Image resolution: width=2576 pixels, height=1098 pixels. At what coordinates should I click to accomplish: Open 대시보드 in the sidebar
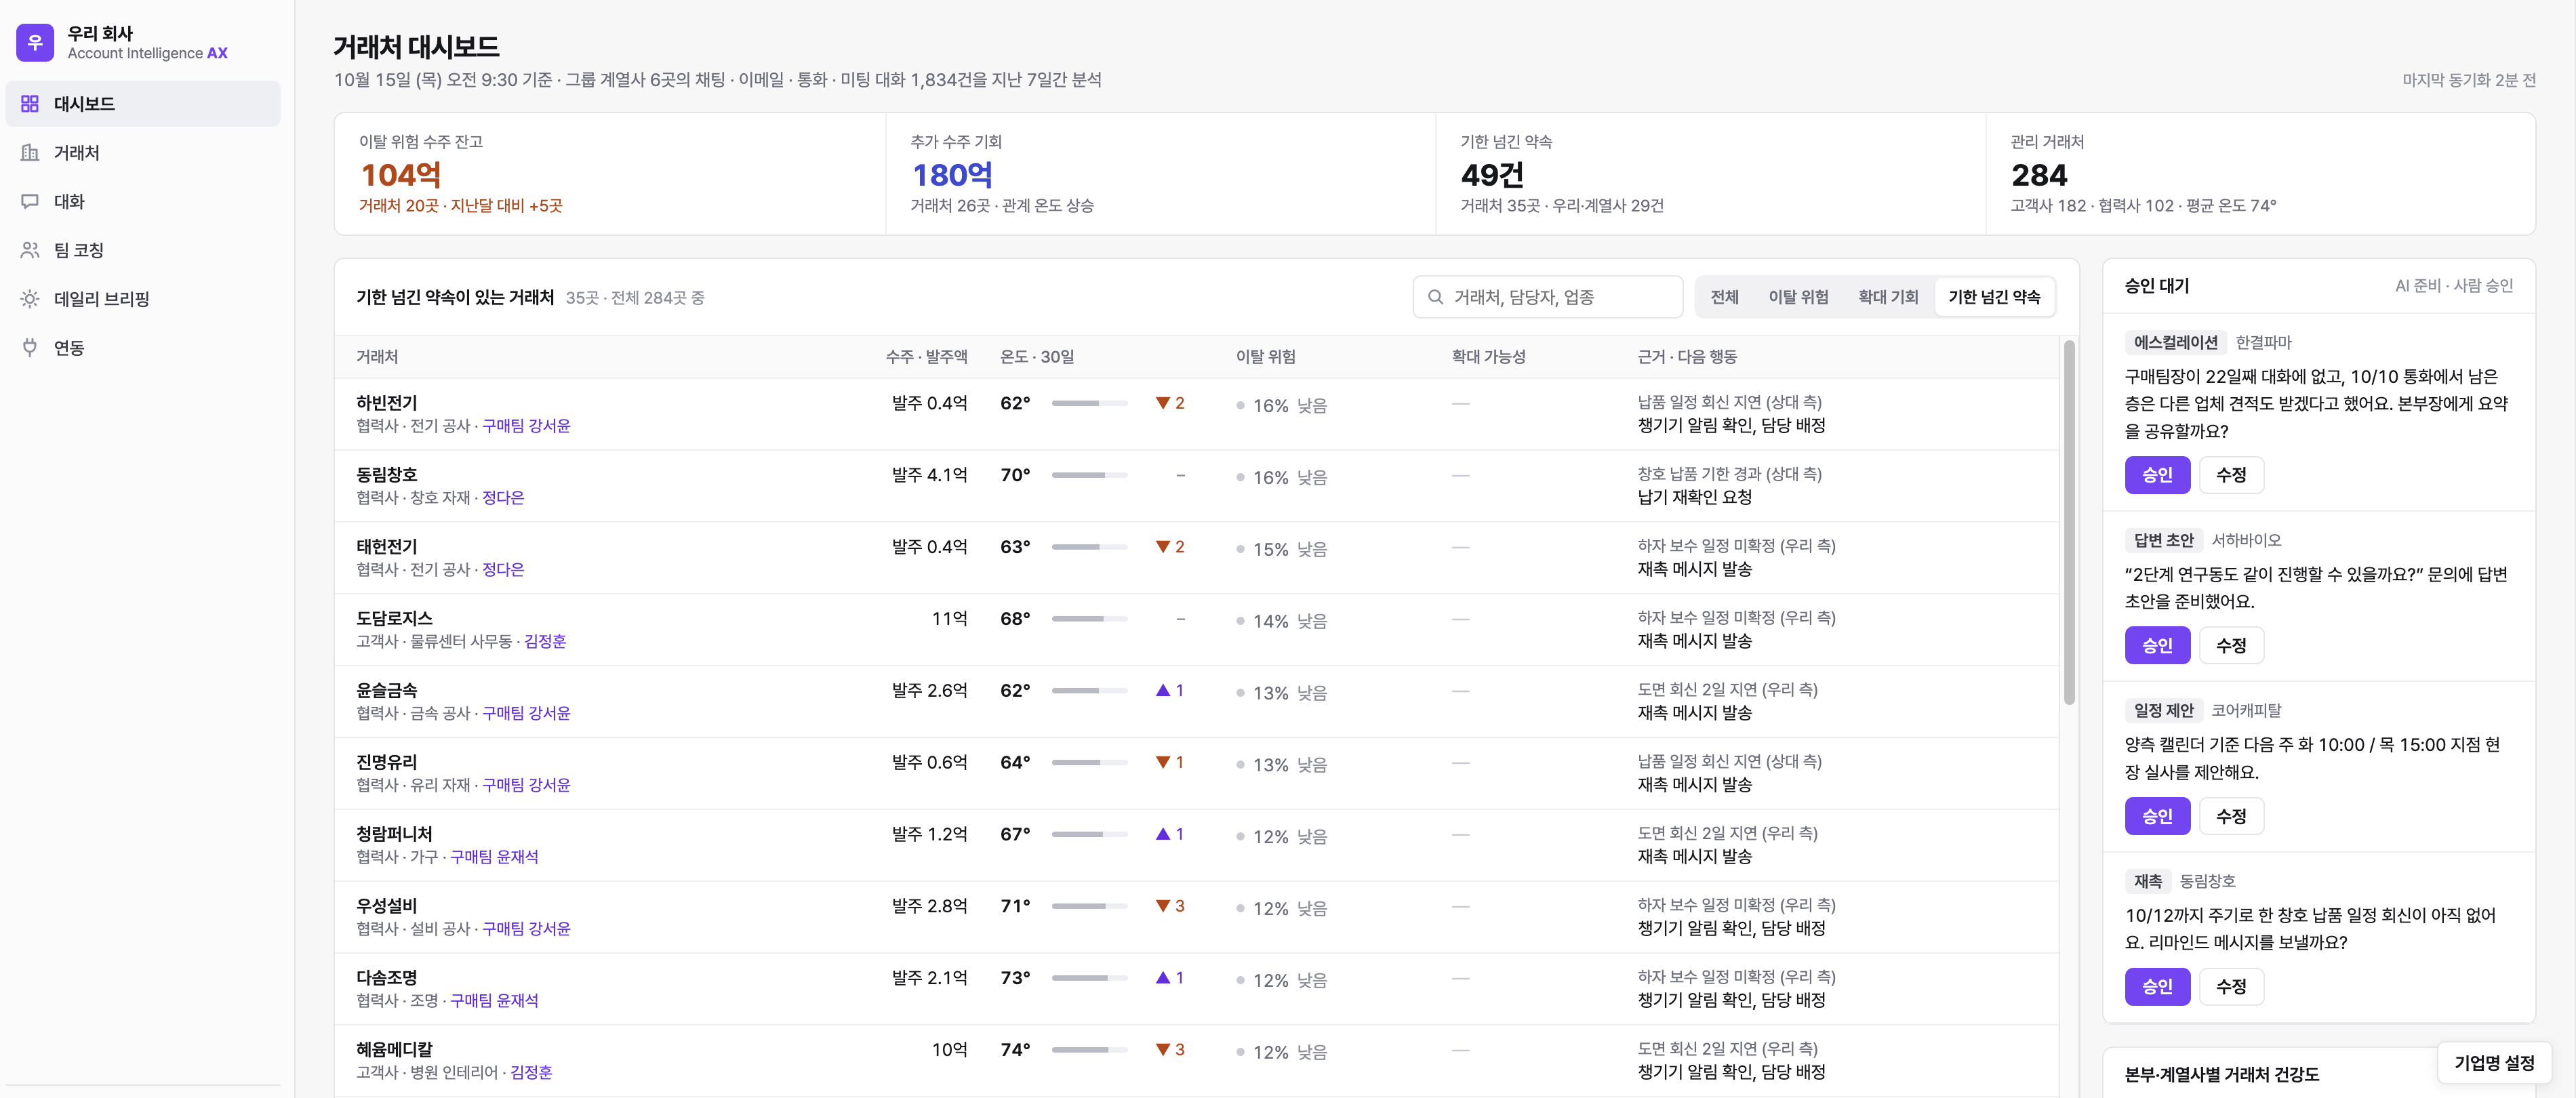click(x=143, y=104)
